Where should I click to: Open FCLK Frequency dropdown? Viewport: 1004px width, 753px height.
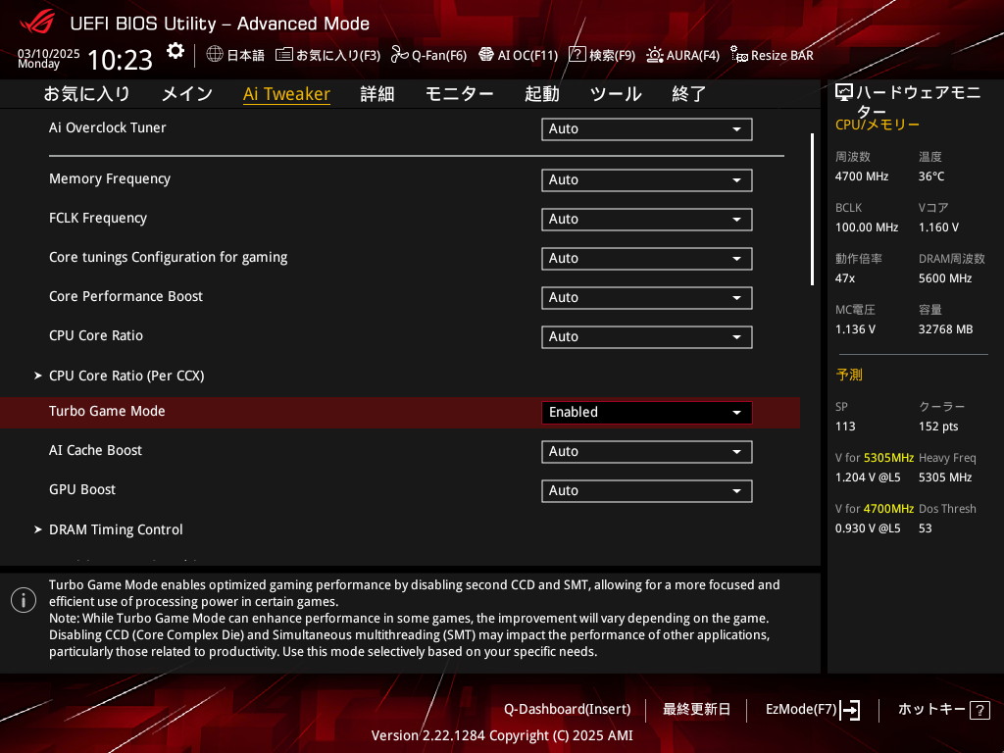647,219
